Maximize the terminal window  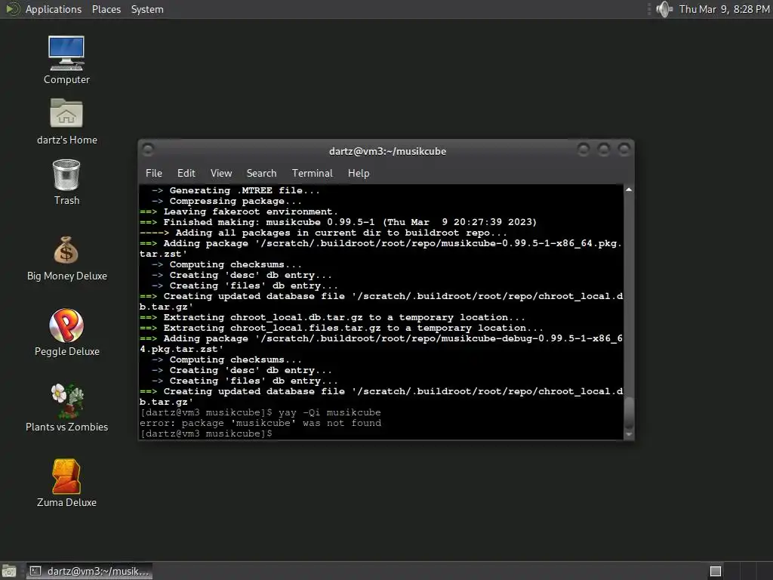tap(603, 150)
